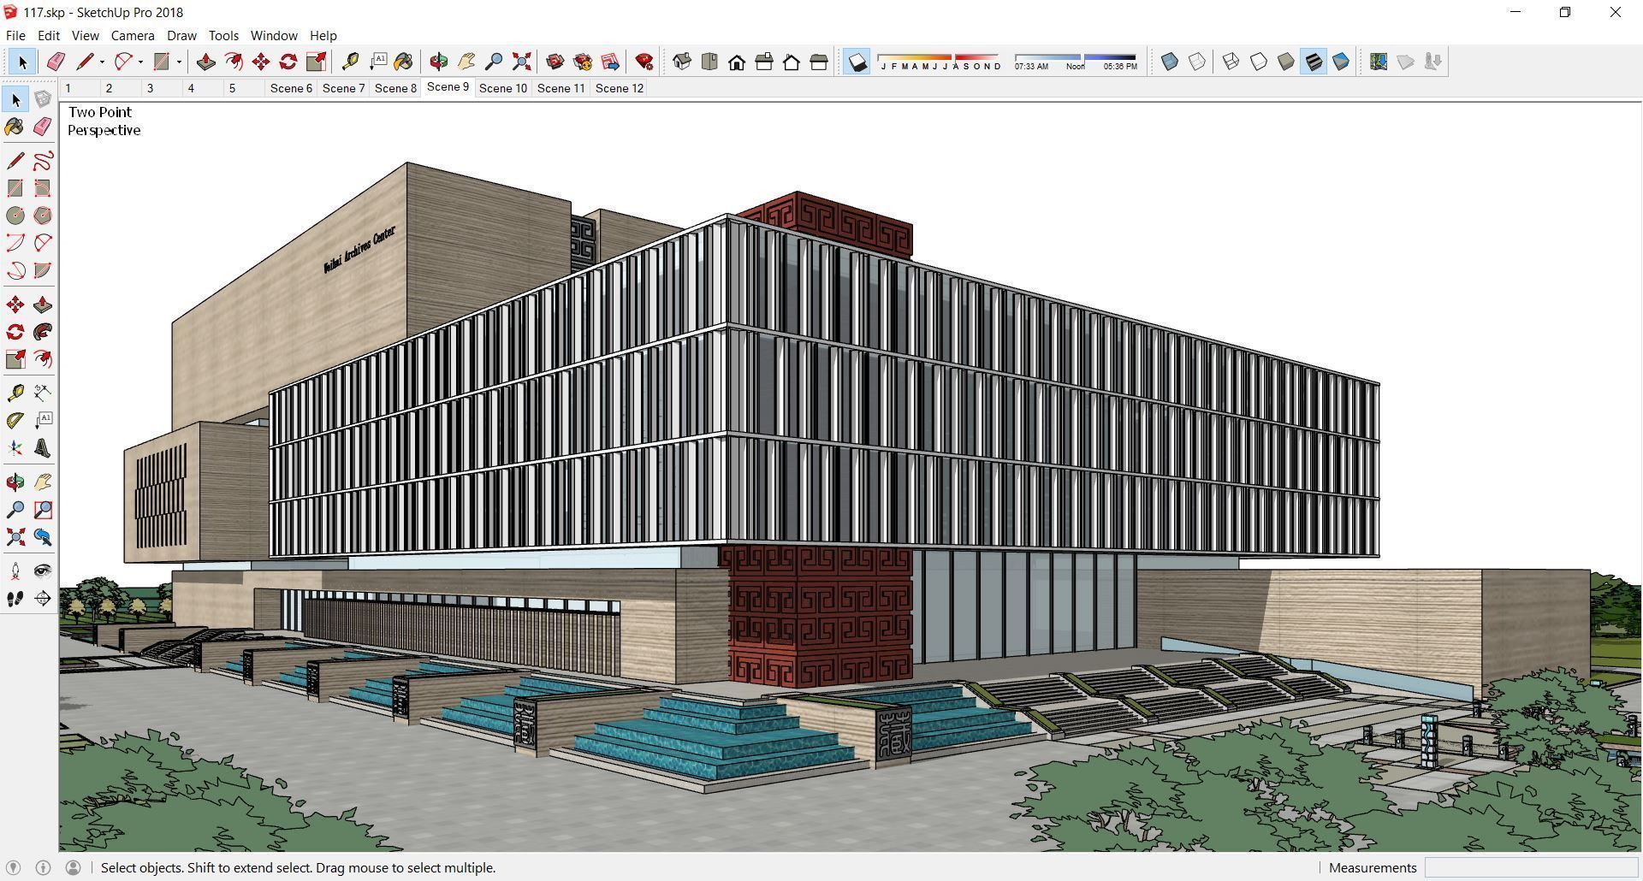The height and width of the screenshot is (881, 1643).
Task: Open Add Location map icon
Action: click(1379, 62)
